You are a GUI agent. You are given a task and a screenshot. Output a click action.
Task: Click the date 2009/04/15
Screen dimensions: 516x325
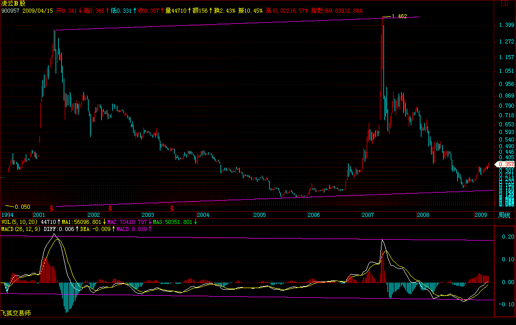tap(37, 11)
